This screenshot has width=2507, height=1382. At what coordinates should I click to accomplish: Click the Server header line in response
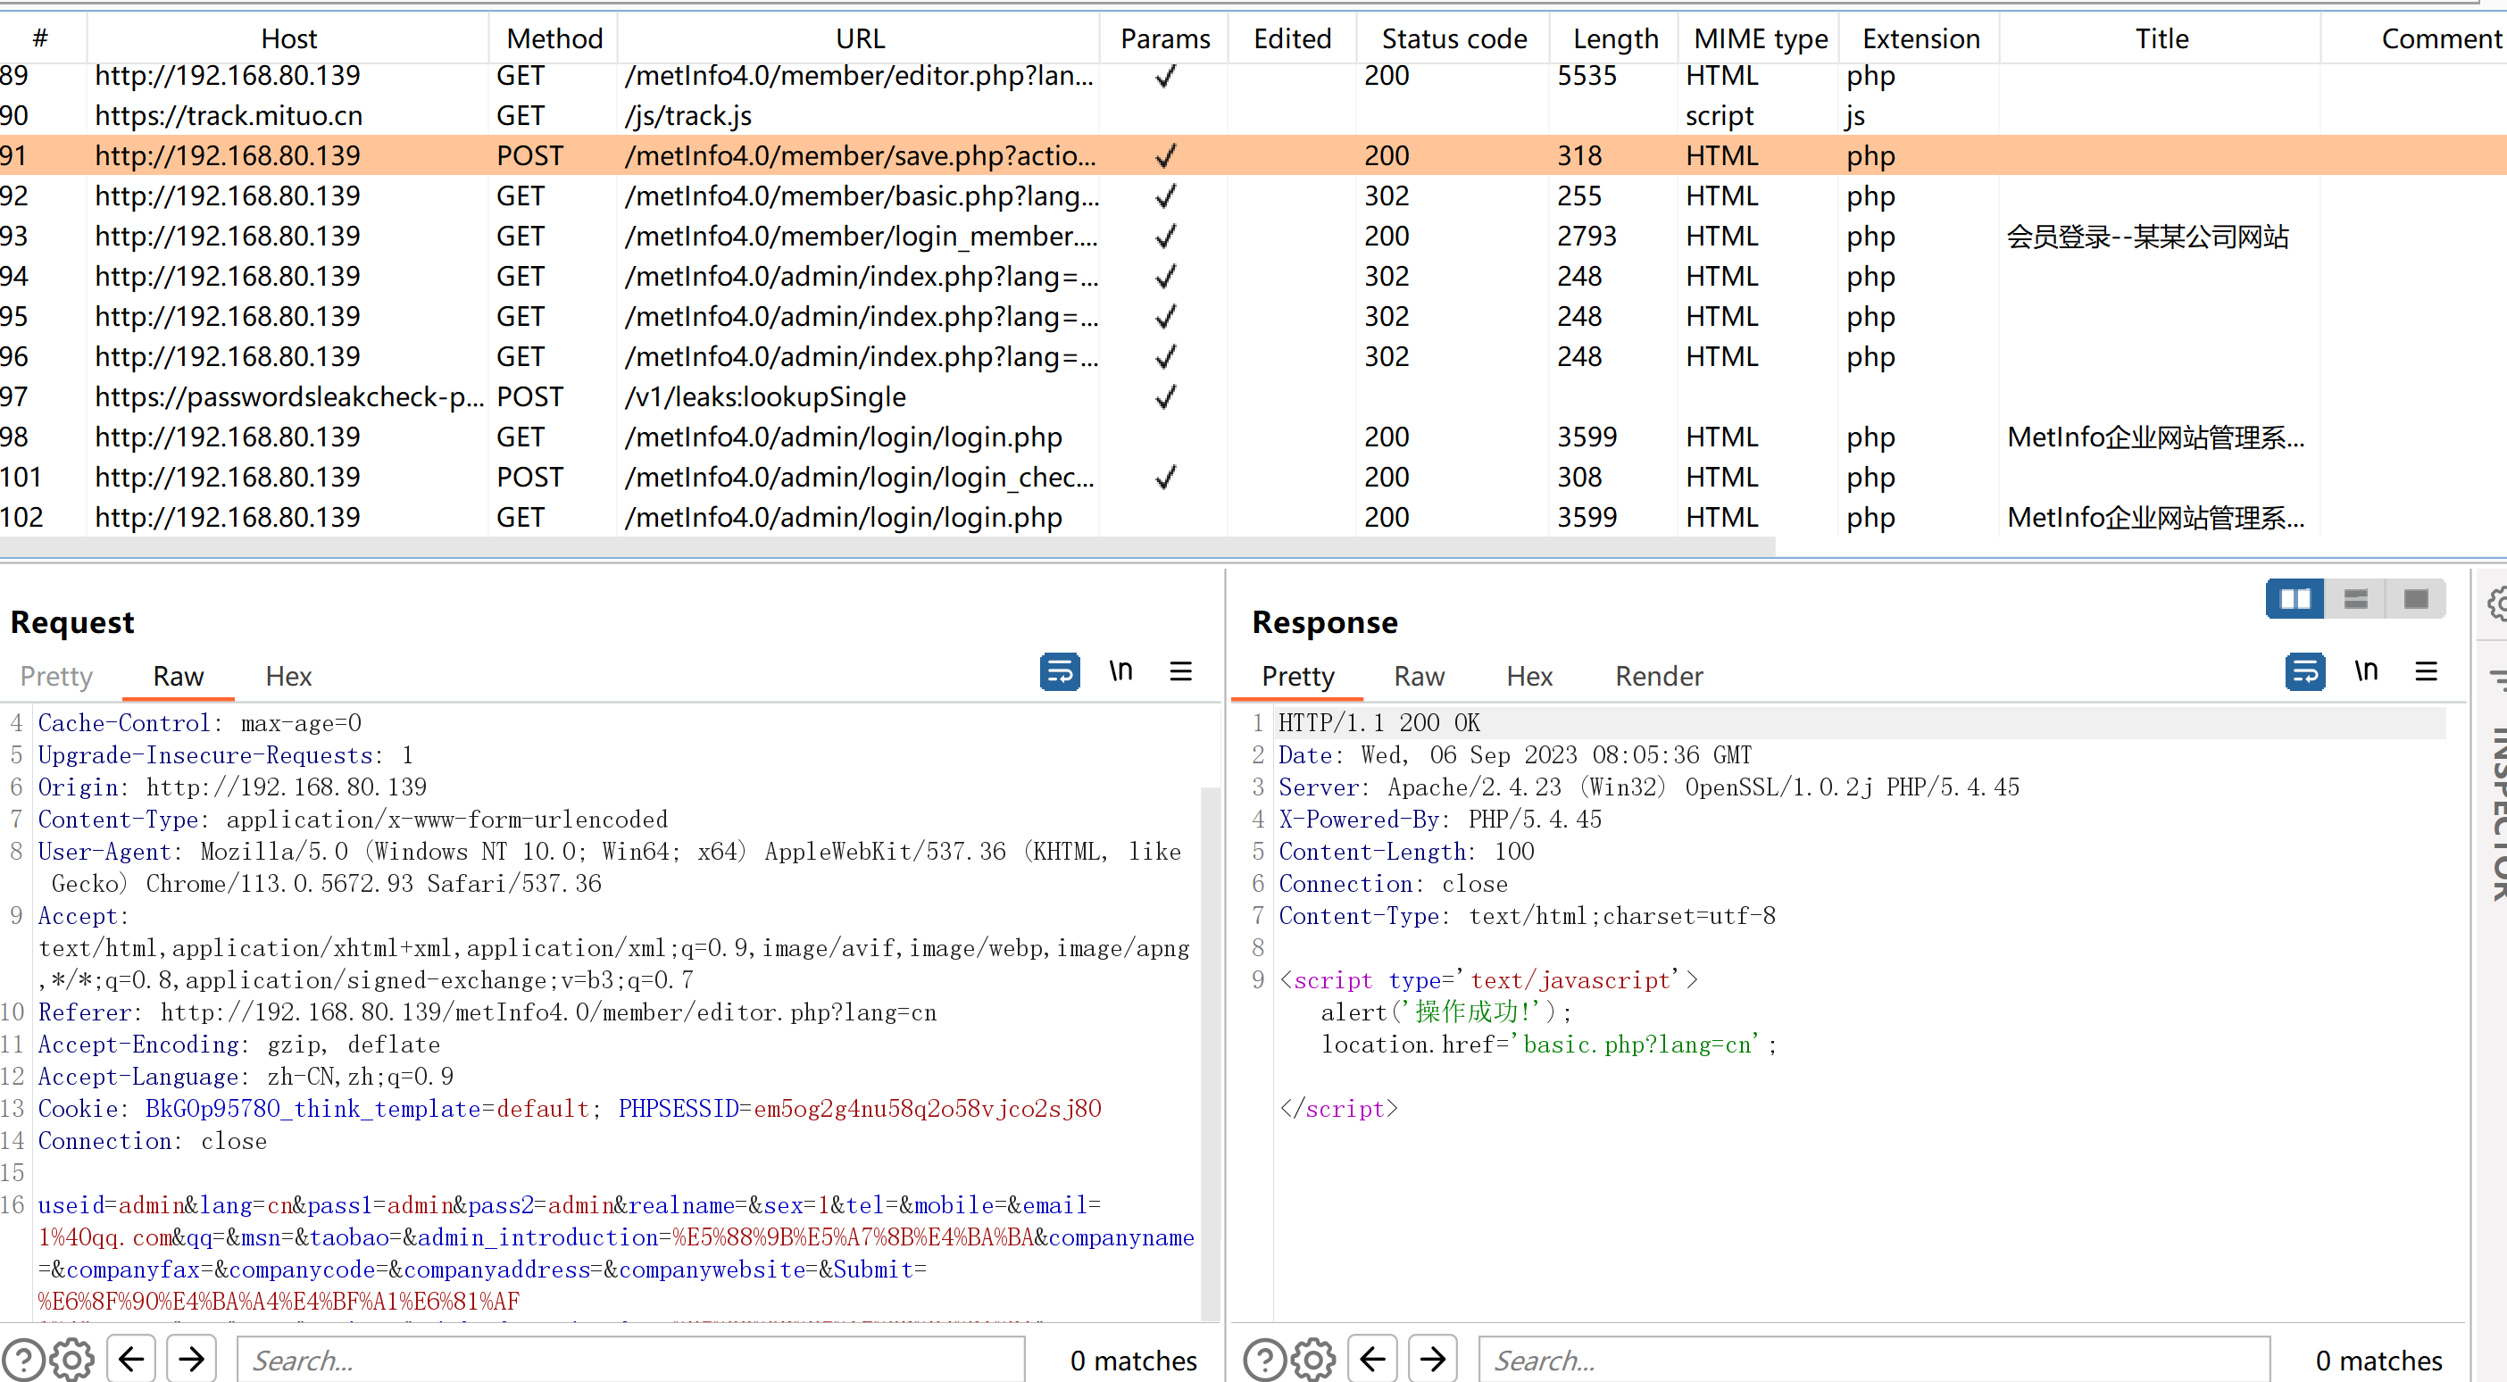(1649, 787)
